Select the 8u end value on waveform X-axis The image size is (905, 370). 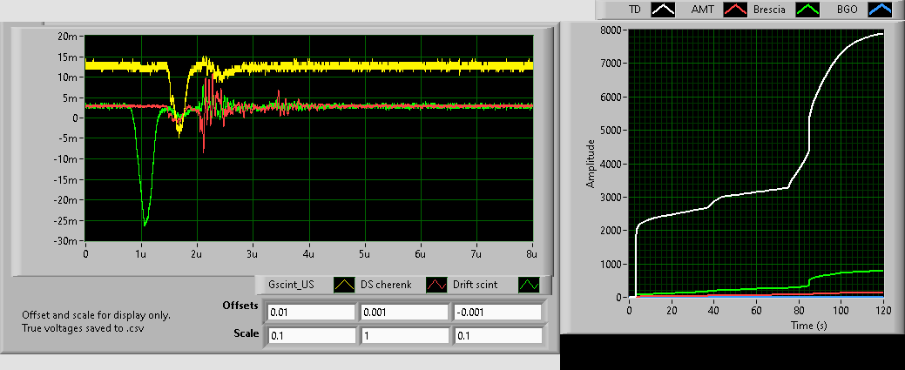(530, 254)
